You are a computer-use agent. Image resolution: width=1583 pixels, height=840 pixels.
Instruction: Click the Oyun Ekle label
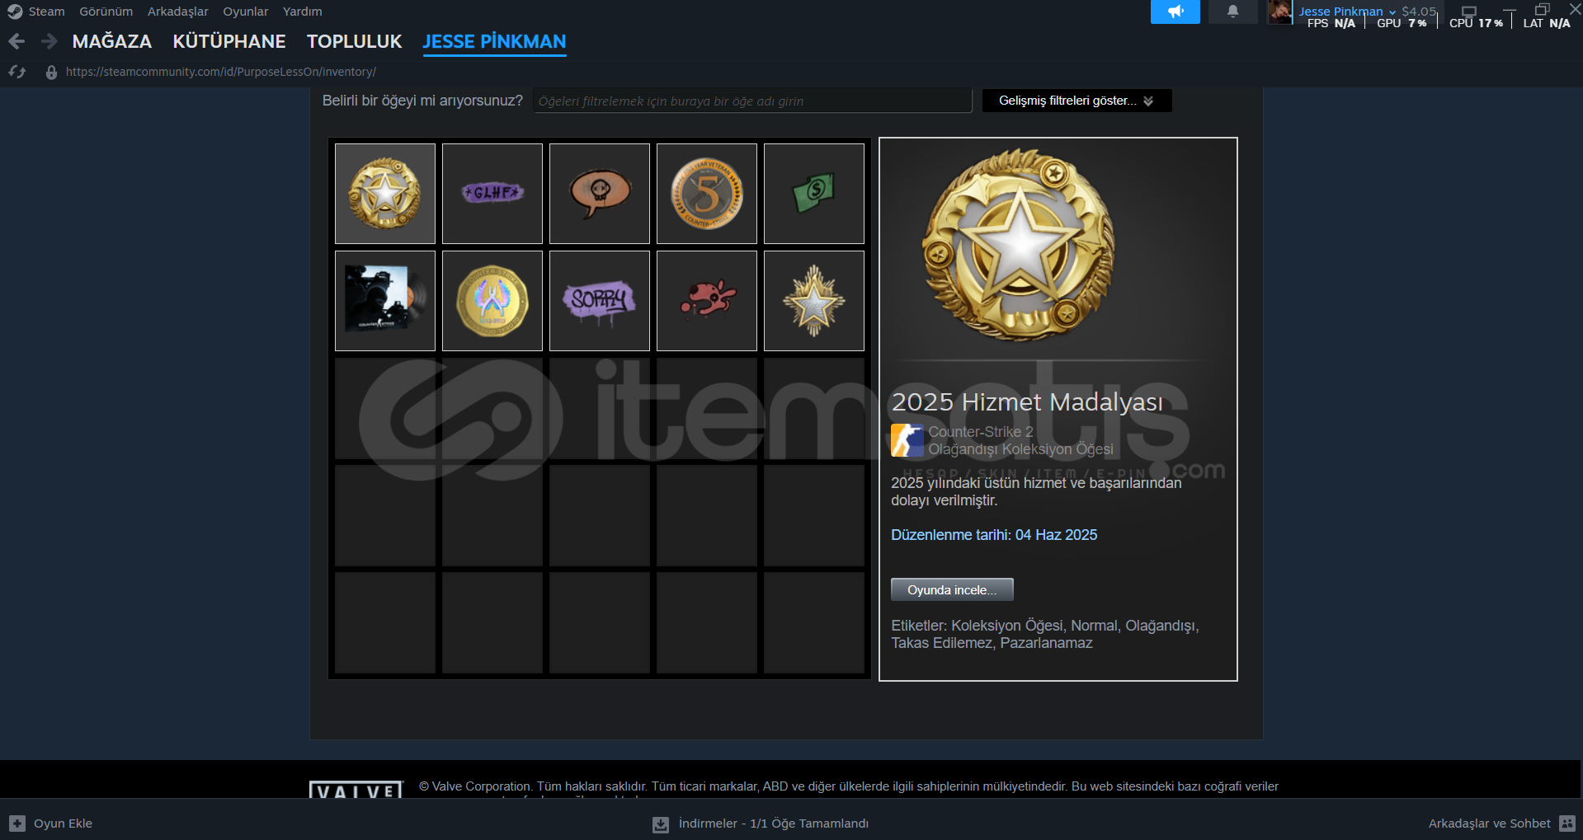(63, 824)
